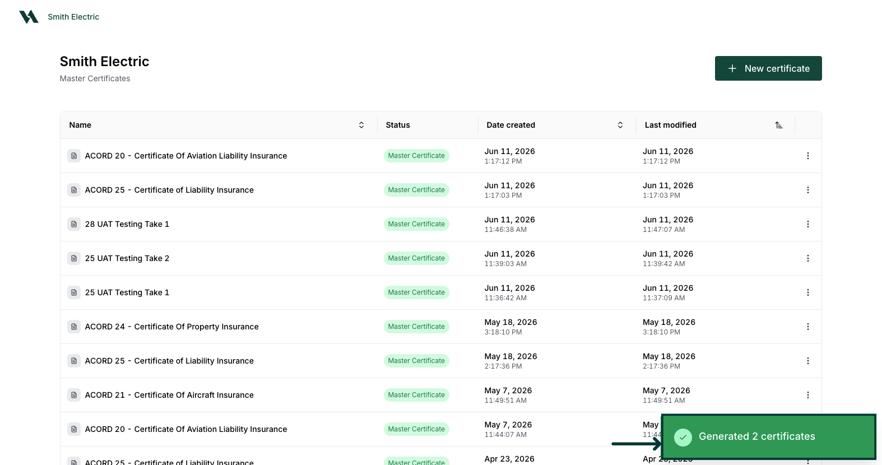This screenshot has height=465, width=882.
Task: Click the Last modified date for ACORD 21 row
Action: pyautogui.click(x=666, y=390)
